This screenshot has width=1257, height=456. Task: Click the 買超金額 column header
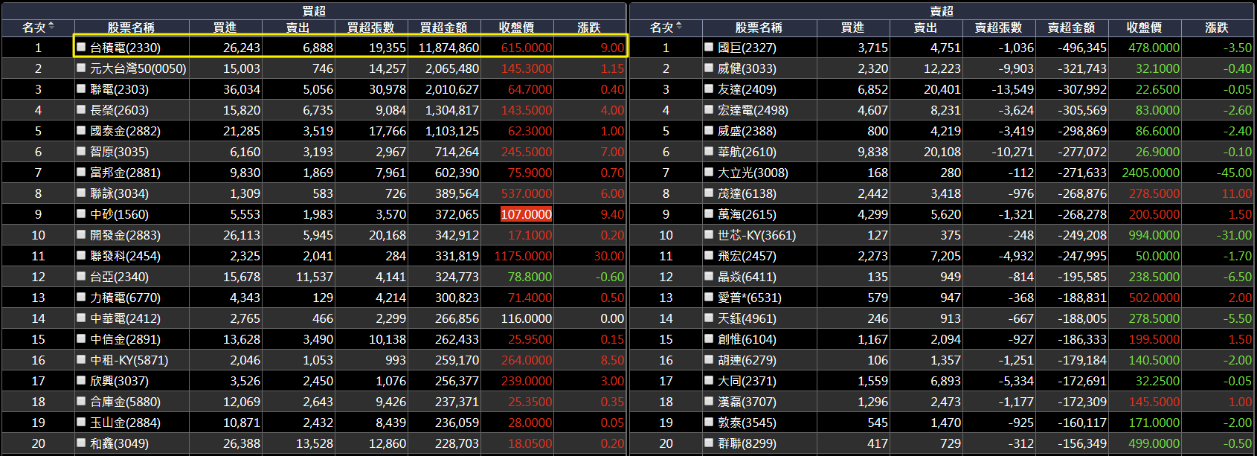(443, 28)
